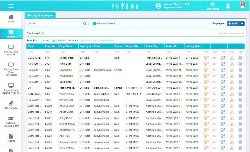
Task: Click the magnifier icon in the search box
Action: coord(85,24)
